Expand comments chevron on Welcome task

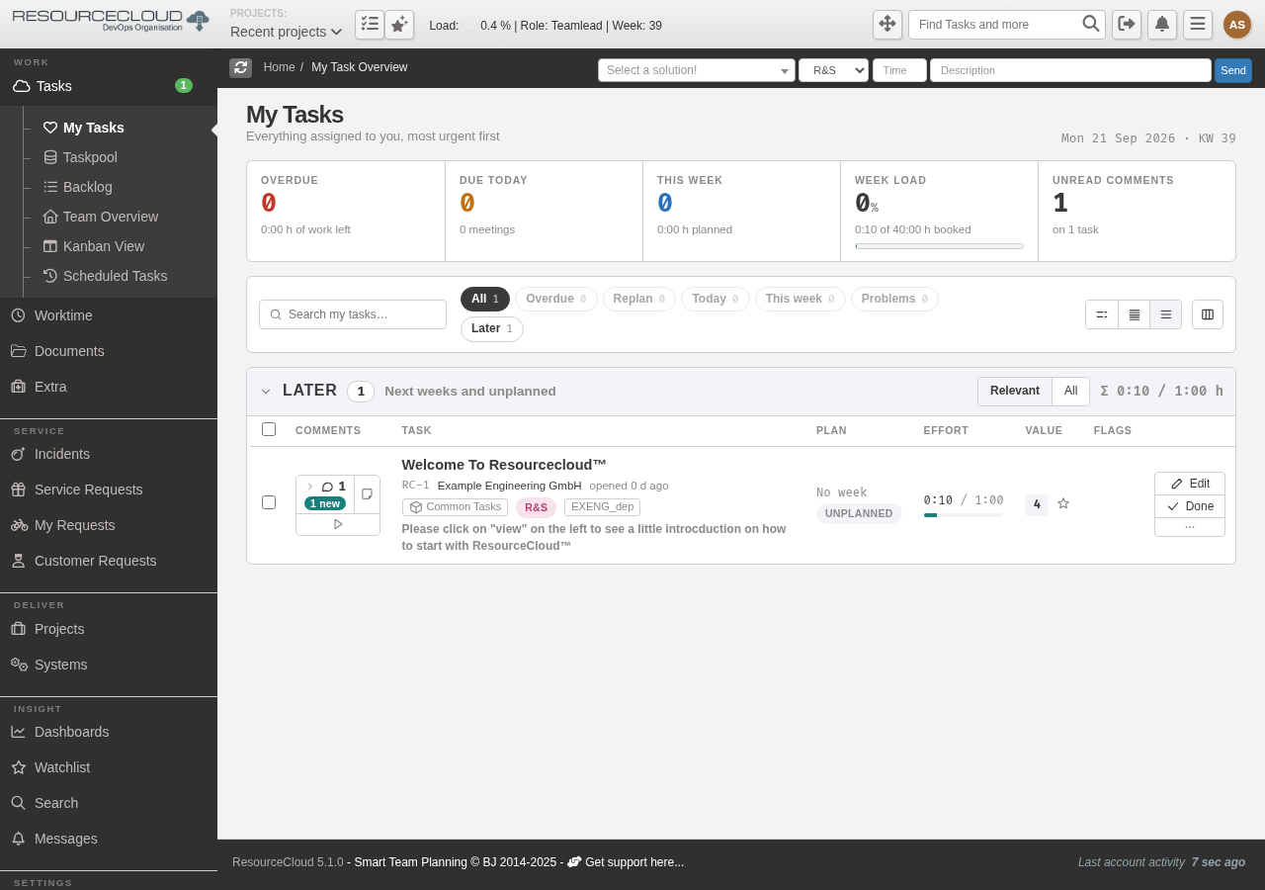coord(309,487)
